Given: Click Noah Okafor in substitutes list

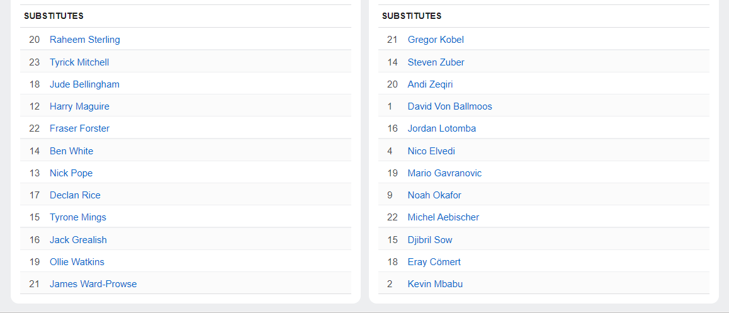Looking at the screenshot, I should pos(434,195).
